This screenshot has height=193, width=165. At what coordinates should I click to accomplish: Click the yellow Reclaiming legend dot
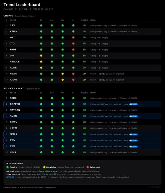tap(44, 167)
